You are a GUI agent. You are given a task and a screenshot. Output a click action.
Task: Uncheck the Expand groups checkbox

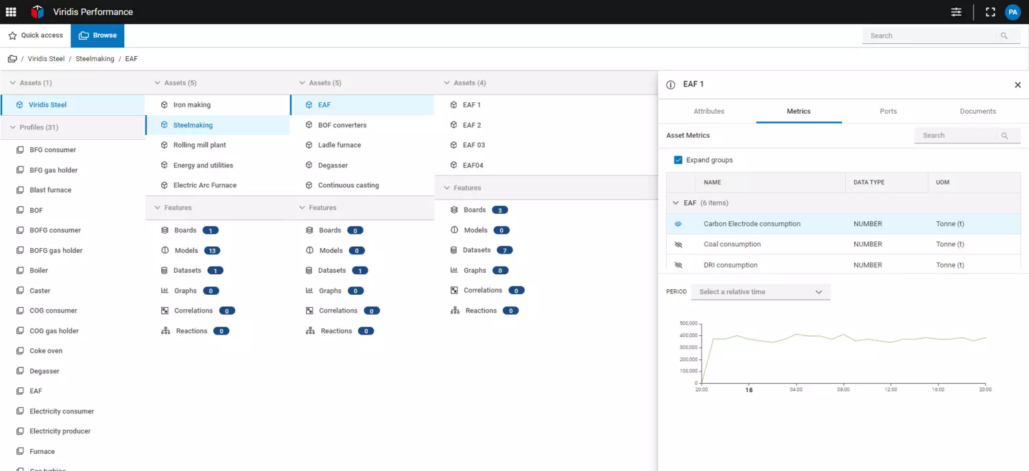(678, 160)
